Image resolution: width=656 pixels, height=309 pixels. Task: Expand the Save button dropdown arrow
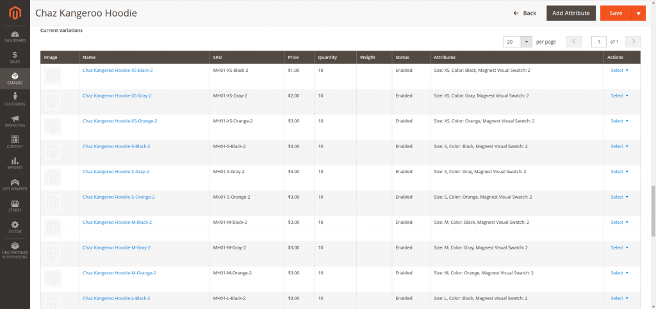(638, 13)
